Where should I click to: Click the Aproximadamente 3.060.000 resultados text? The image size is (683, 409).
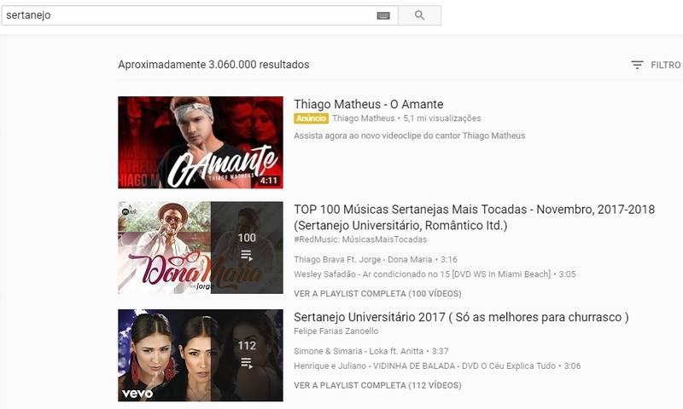click(x=213, y=65)
